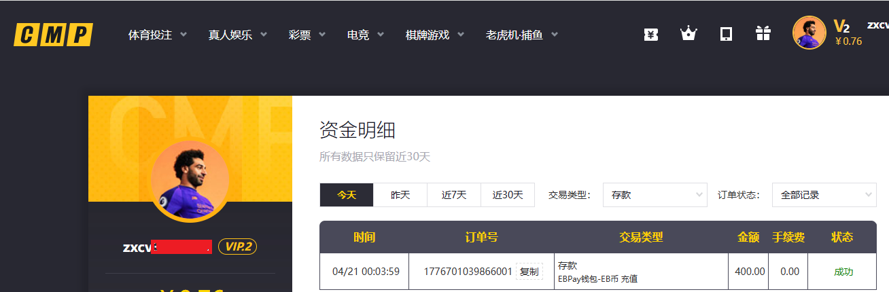Select the 近7天 date filter

click(x=454, y=195)
